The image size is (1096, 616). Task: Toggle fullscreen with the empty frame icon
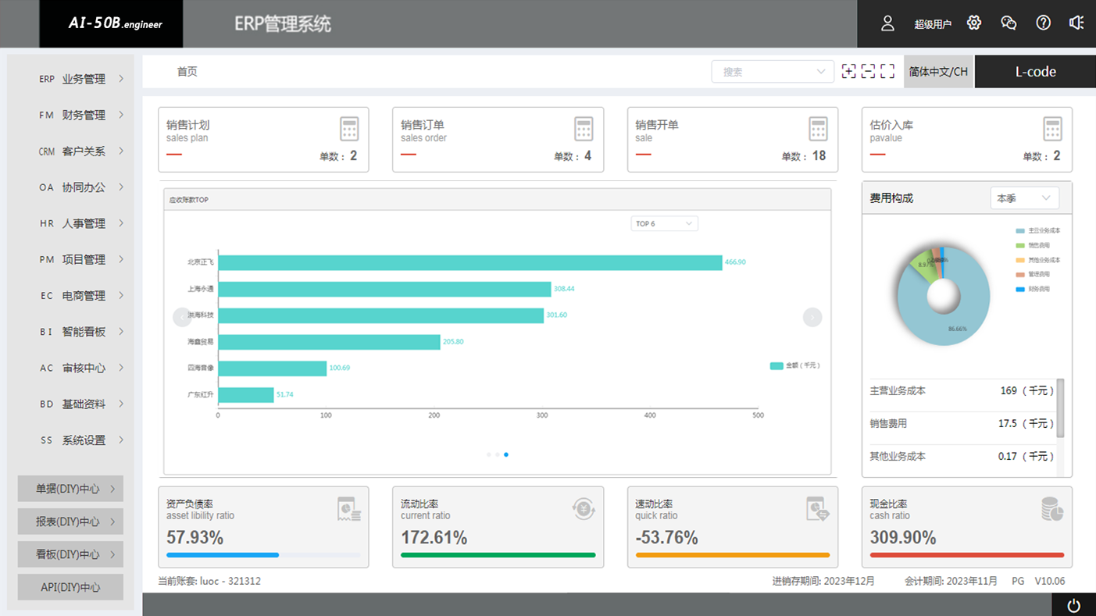click(887, 72)
